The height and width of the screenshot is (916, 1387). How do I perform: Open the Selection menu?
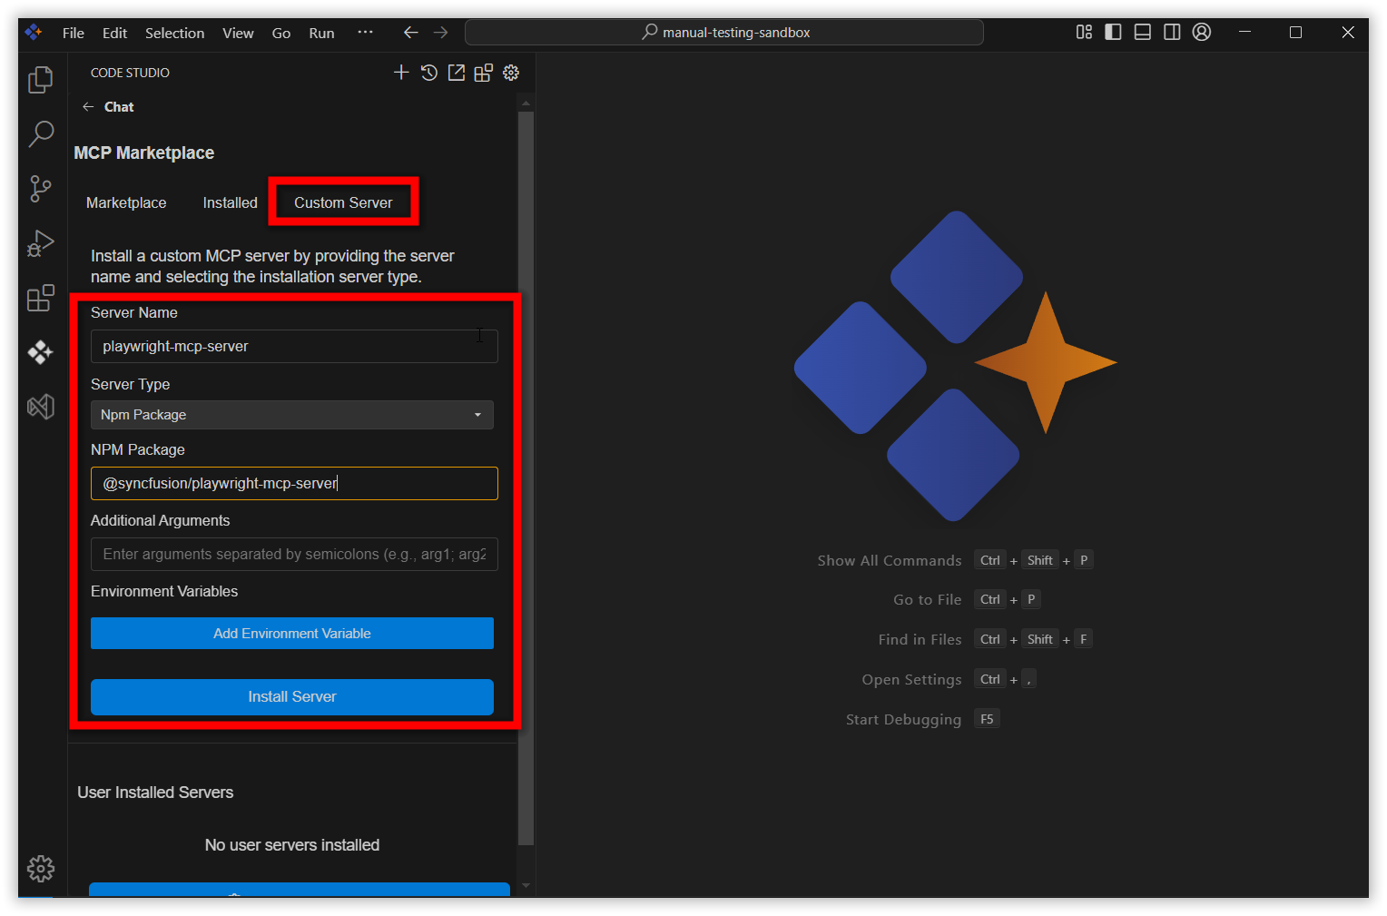click(x=174, y=33)
